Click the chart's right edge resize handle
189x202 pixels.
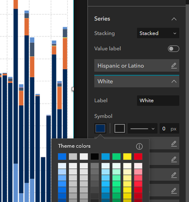coord(73,89)
